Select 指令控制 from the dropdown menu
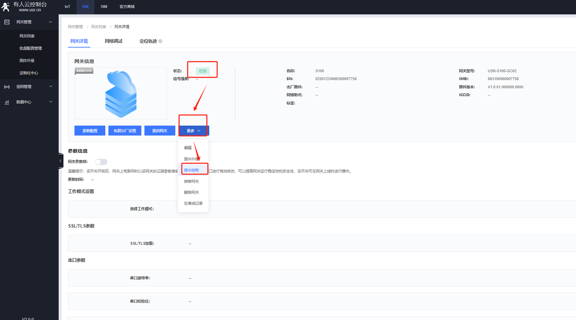The image size is (576, 320). click(x=191, y=170)
